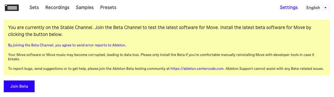Go to the Recordings section
Screen dimensions: 334x97
(x=57, y=7)
